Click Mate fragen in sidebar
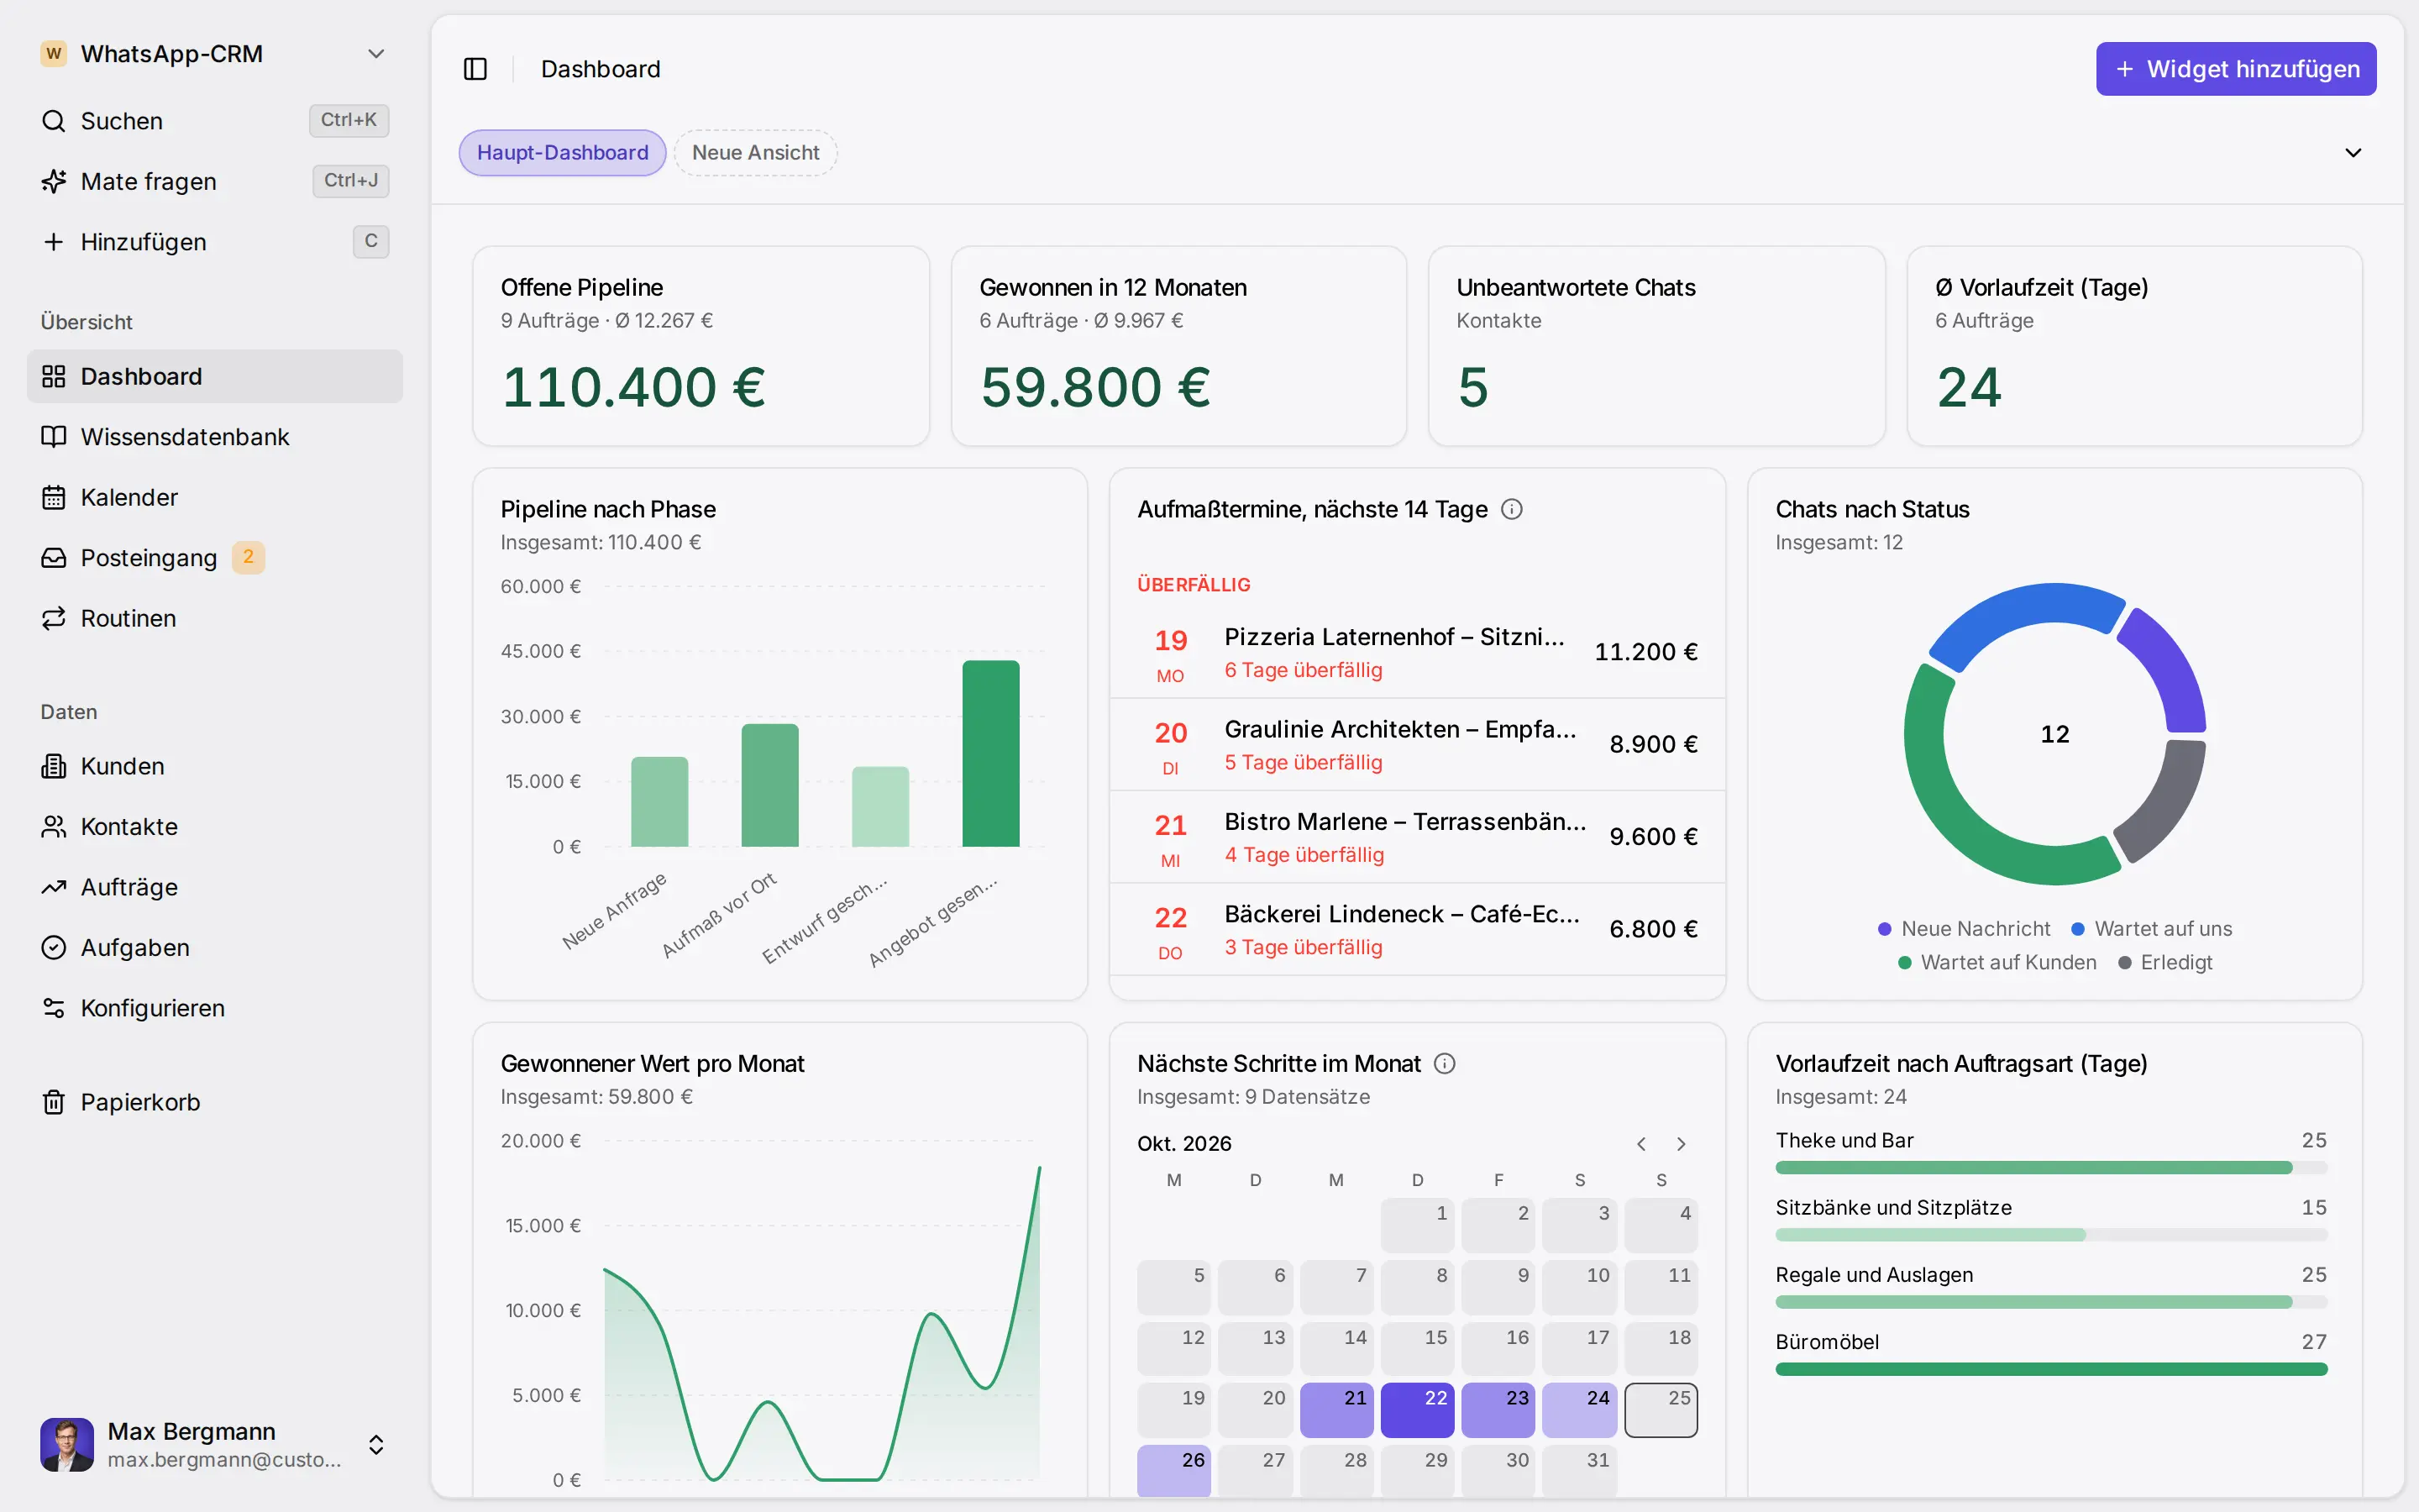Screen dimensions: 2419x1512 coord(215,181)
